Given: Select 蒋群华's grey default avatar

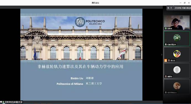Looking at the screenshot, I should pyautogui.click(x=177, y=70).
